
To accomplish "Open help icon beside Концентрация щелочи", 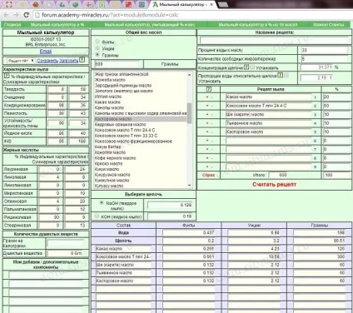I will tap(246, 67).
